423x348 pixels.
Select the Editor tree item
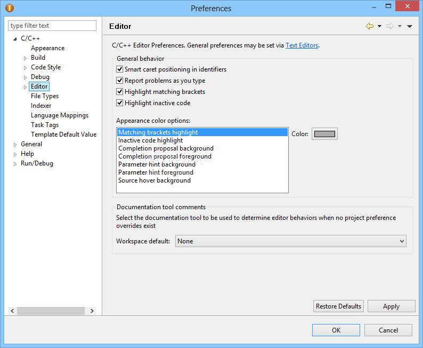point(39,86)
